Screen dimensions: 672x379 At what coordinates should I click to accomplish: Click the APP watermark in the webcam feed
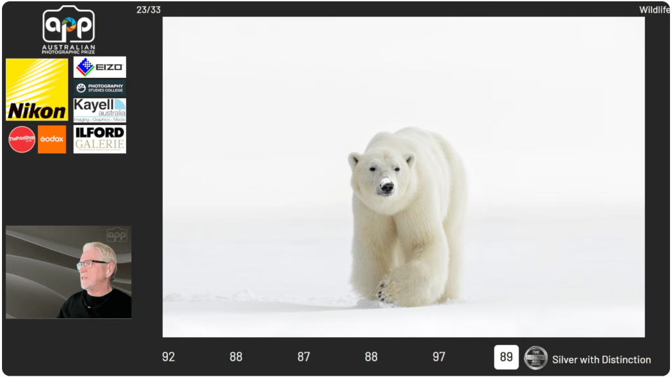pos(117,234)
